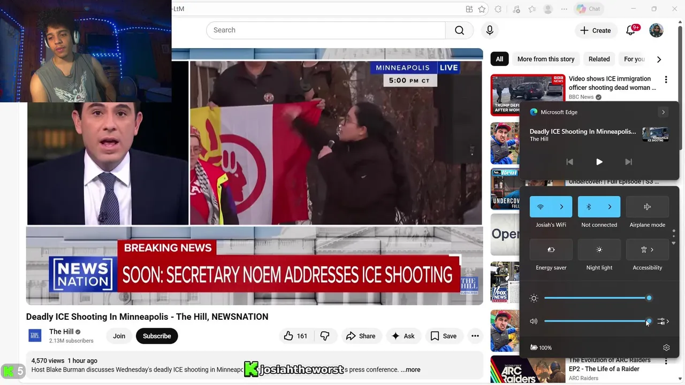Open the YouTube account avatar menu
This screenshot has height=385, width=685.
click(656, 30)
